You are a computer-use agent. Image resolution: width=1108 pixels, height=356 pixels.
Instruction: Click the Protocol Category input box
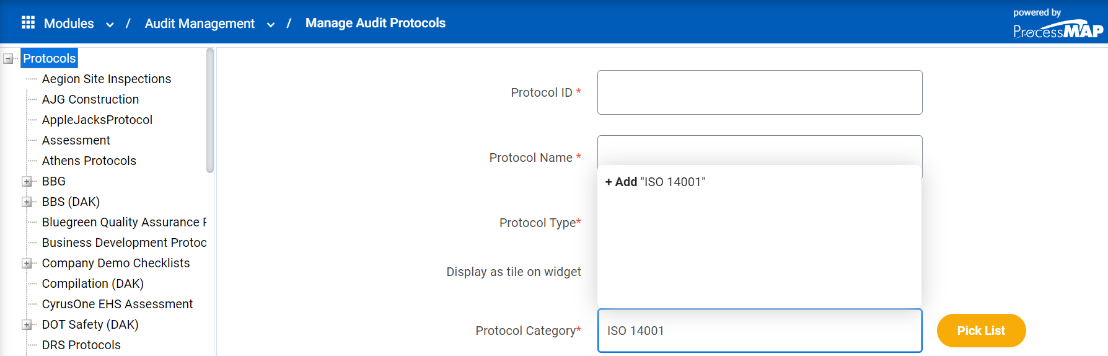point(760,331)
